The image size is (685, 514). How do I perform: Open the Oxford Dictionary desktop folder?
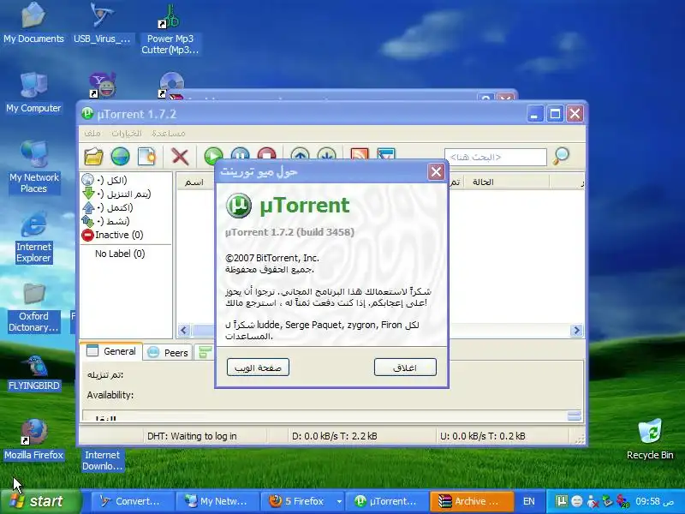coord(33,308)
